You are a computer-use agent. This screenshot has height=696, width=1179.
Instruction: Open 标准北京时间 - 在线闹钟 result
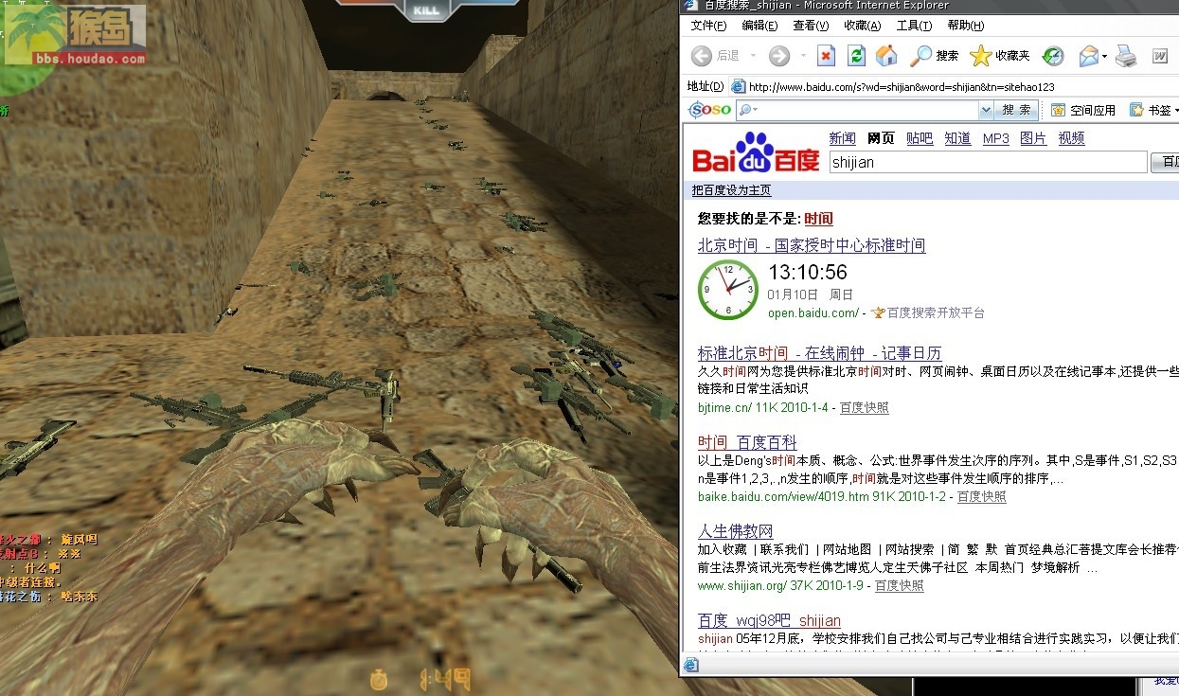(820, 353)
